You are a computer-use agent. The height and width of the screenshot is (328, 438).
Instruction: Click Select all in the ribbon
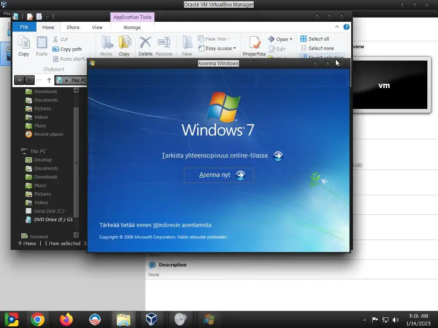(x=315, y=39)
